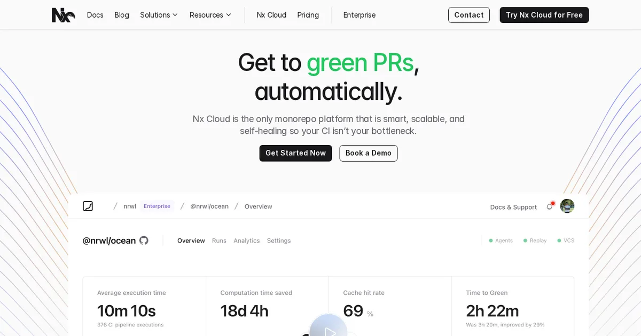Image resolution: width=641 pixels, height=336 pixels.
Task: Click the Enterprise badge in breadcrumb
Action: (x=157, y=206)
